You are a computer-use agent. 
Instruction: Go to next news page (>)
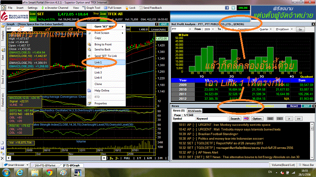289,119
